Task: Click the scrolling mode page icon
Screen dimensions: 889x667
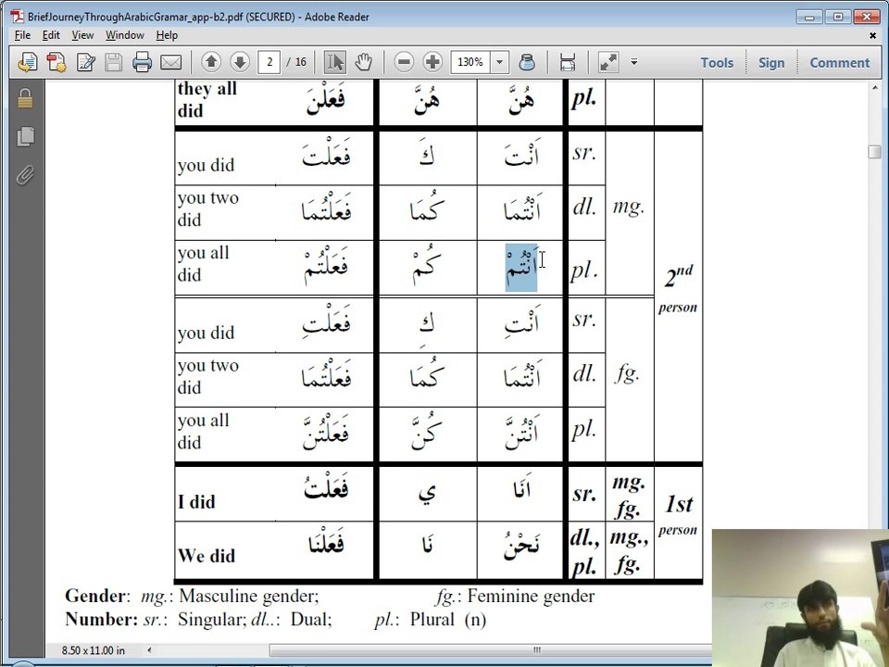Action: pos(568,62)
